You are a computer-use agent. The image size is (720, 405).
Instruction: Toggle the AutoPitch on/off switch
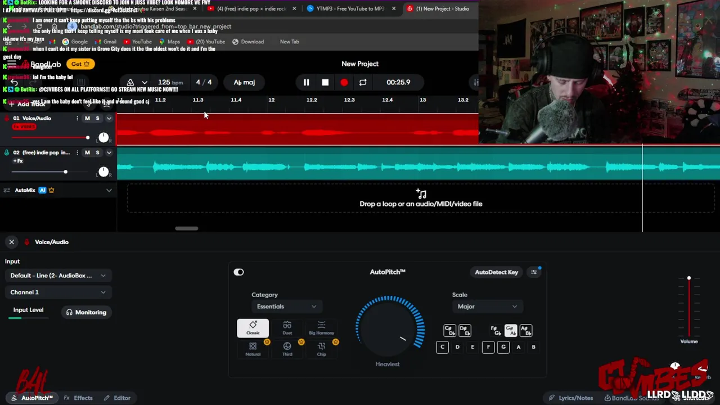(x=238, y=272)
